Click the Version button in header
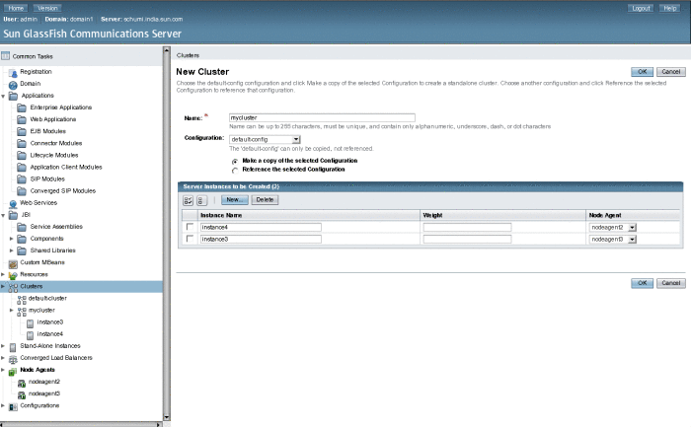 click(x=47, y=8)
